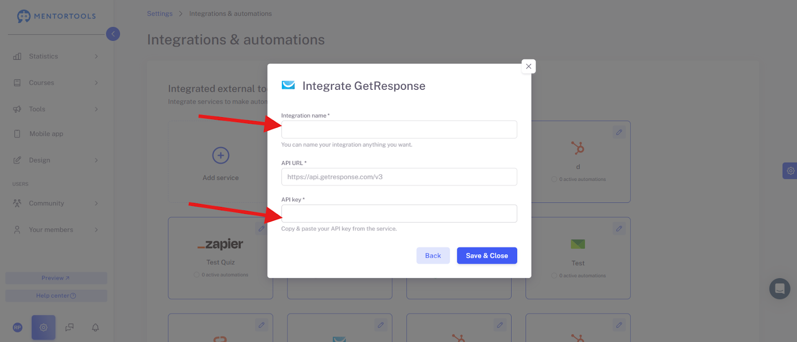Open settings gear icon in bottom bar
Screen dimensions: 797x342
pyautogui.click(x=43, y=328)
